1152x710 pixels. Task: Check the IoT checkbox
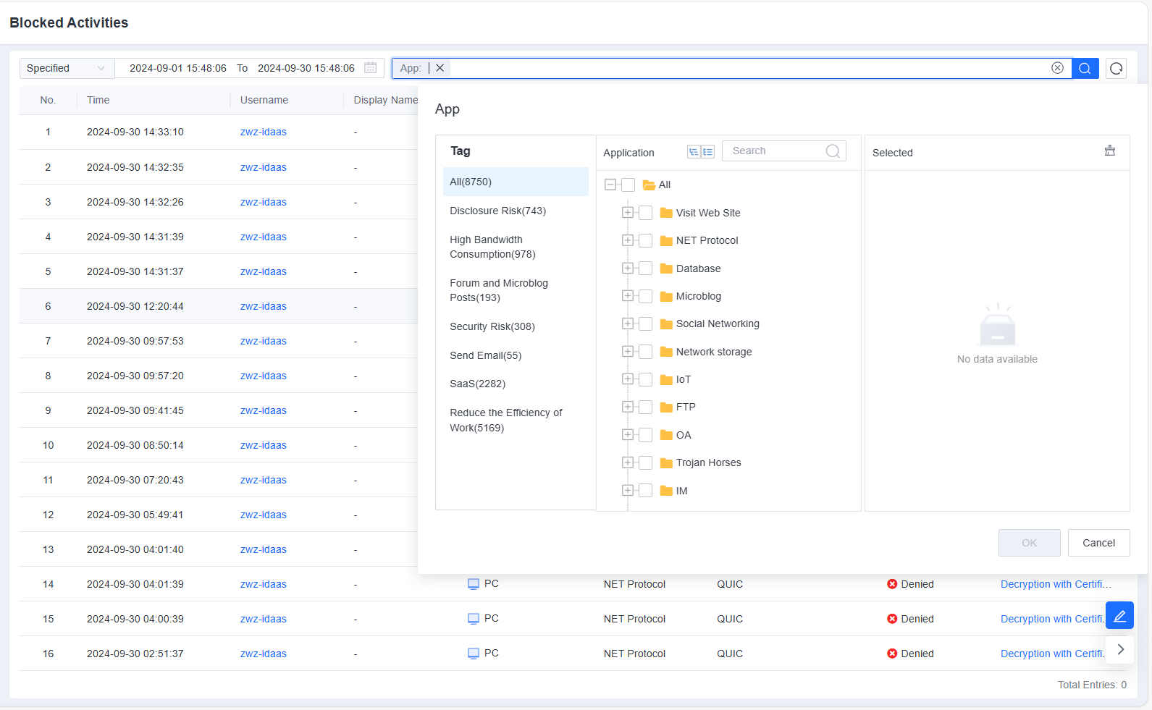(x=645, y=379)
